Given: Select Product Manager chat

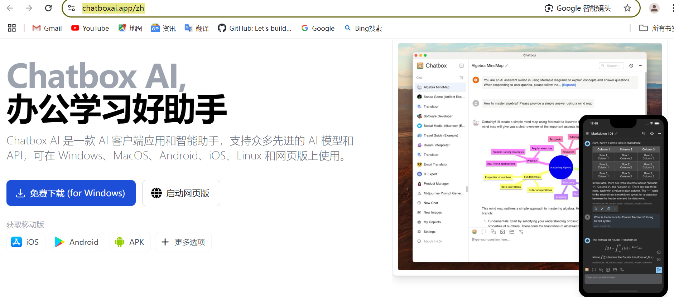Looking at the screenshot, I should coord(440,184).
